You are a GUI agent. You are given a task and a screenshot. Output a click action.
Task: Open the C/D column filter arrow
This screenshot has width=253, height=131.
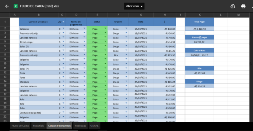(63, 22)
